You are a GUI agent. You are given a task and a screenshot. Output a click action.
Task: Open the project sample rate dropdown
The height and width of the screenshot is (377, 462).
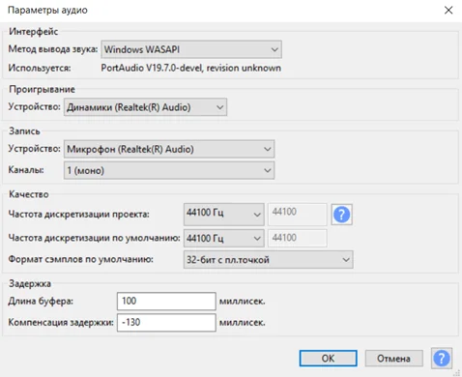[224, 214]
